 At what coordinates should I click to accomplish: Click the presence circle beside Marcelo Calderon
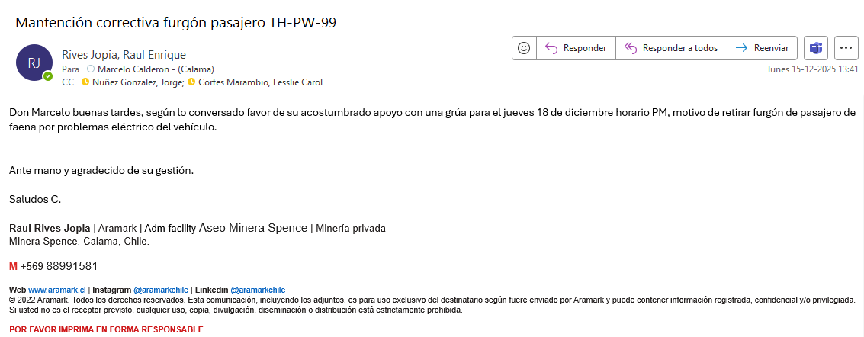click(x=91, y=69)
